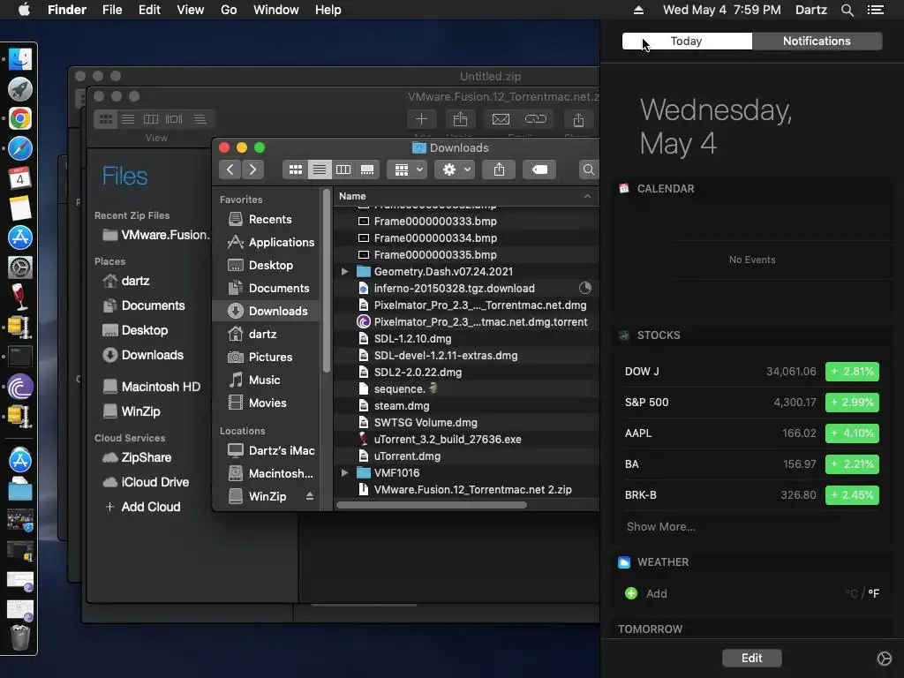Image resolution: width=904 pixels, height=678 pixels.
Task: Add a location in Weather widget
Action: coord(646,593)
